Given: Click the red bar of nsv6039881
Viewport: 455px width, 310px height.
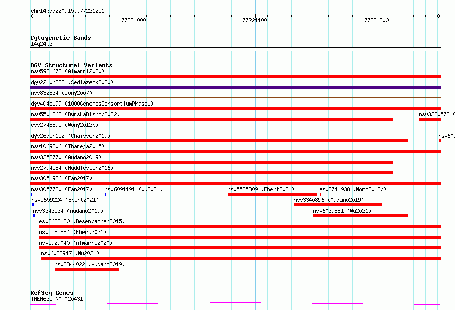Looking at the screenshot, I should point(361,216).
